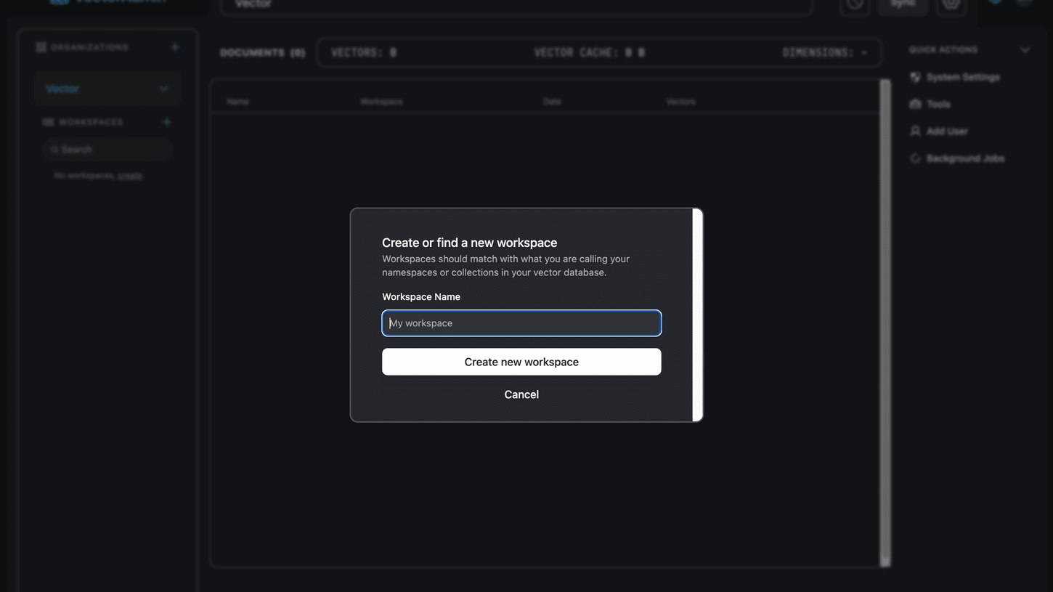Cancel the new workspace dialog
Viewport: 1053px width, 592px height.
pos(521,394)
